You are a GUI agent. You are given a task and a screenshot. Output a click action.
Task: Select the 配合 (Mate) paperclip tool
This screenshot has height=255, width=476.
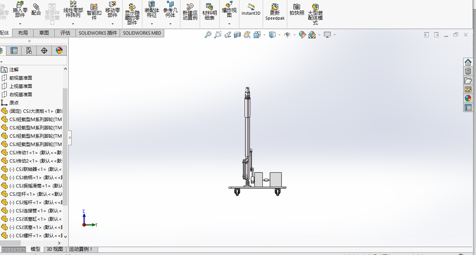point(36,9)
